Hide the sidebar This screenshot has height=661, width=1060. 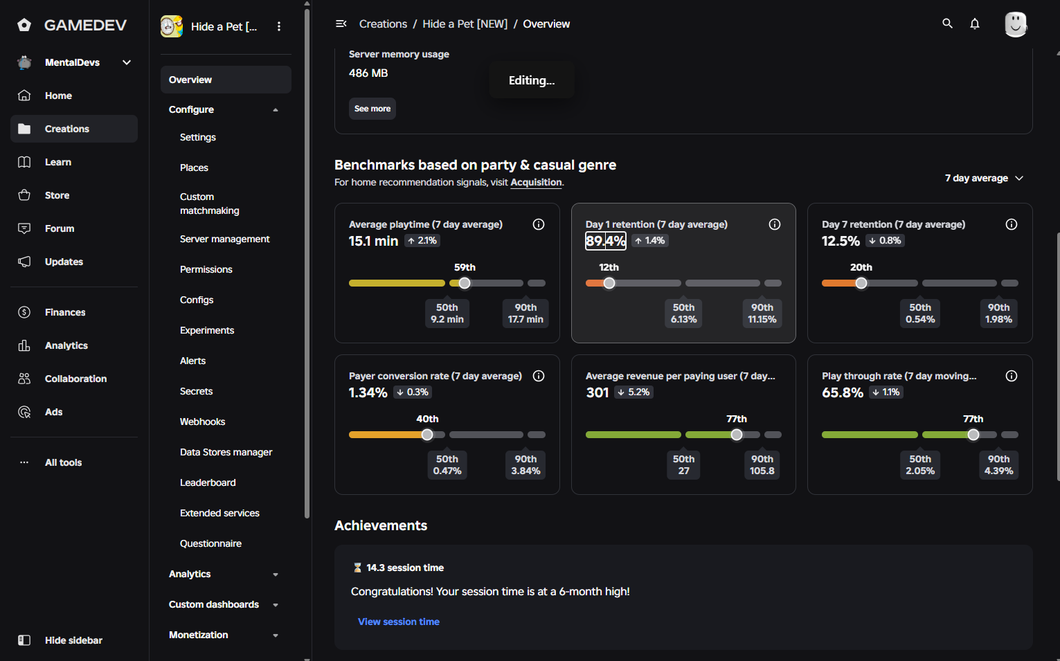[74, 640]
